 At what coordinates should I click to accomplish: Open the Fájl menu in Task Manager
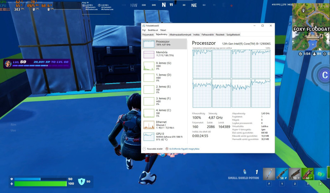144,30
